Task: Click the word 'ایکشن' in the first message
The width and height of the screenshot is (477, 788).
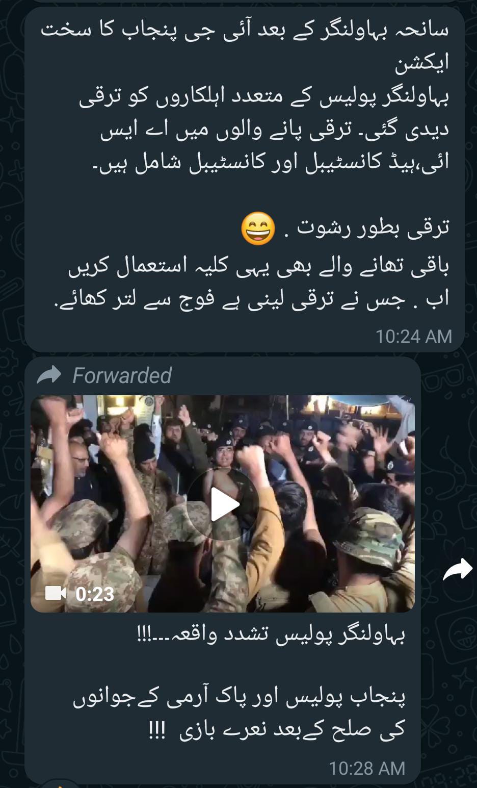Action: tap(422, 62)
